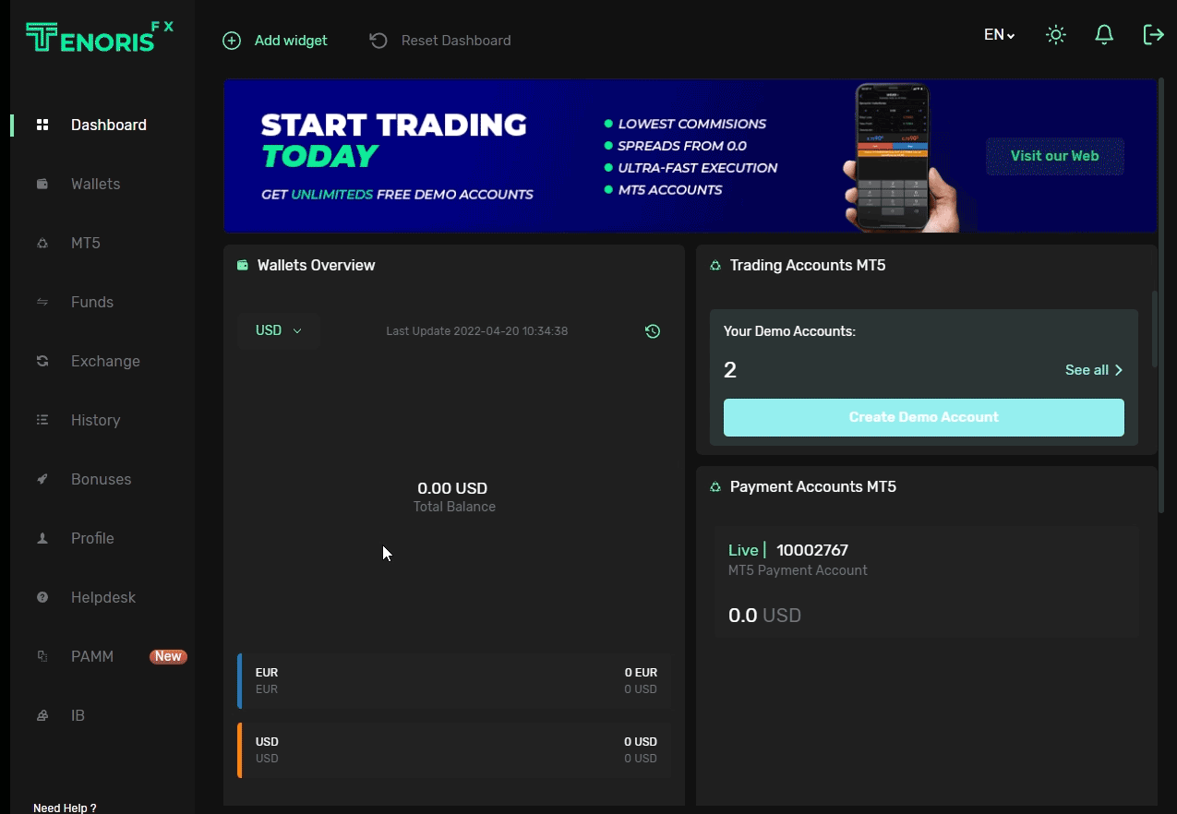Open the EN language dropdown
Screen dimensions: 1177x814
coord(999,35)
